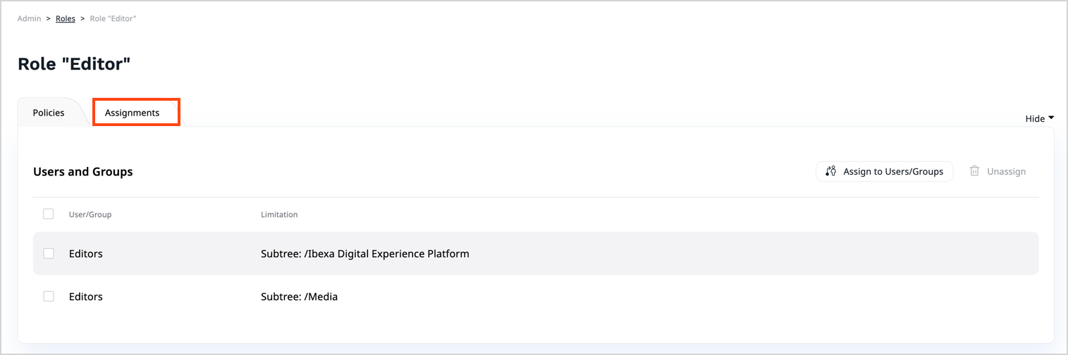Screen dimensions: 1068x355
Task: Check the Ibexa Digital Experience Platform row checkbox
Action: pos(48,254)
